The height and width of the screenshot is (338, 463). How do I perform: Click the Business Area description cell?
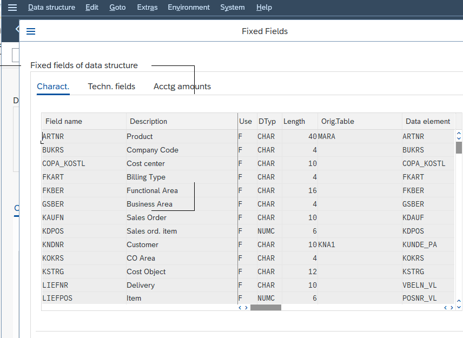click(x=182, y=204)
